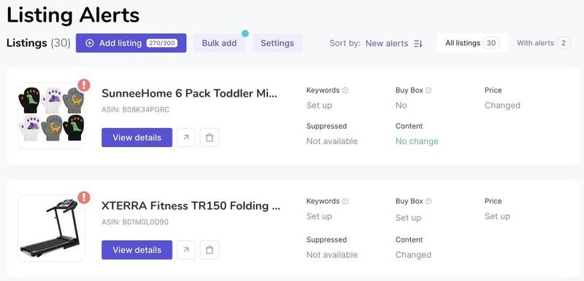Delete the SunneeHome listing with trash icon
584x281 pixels.
(210, 138)
